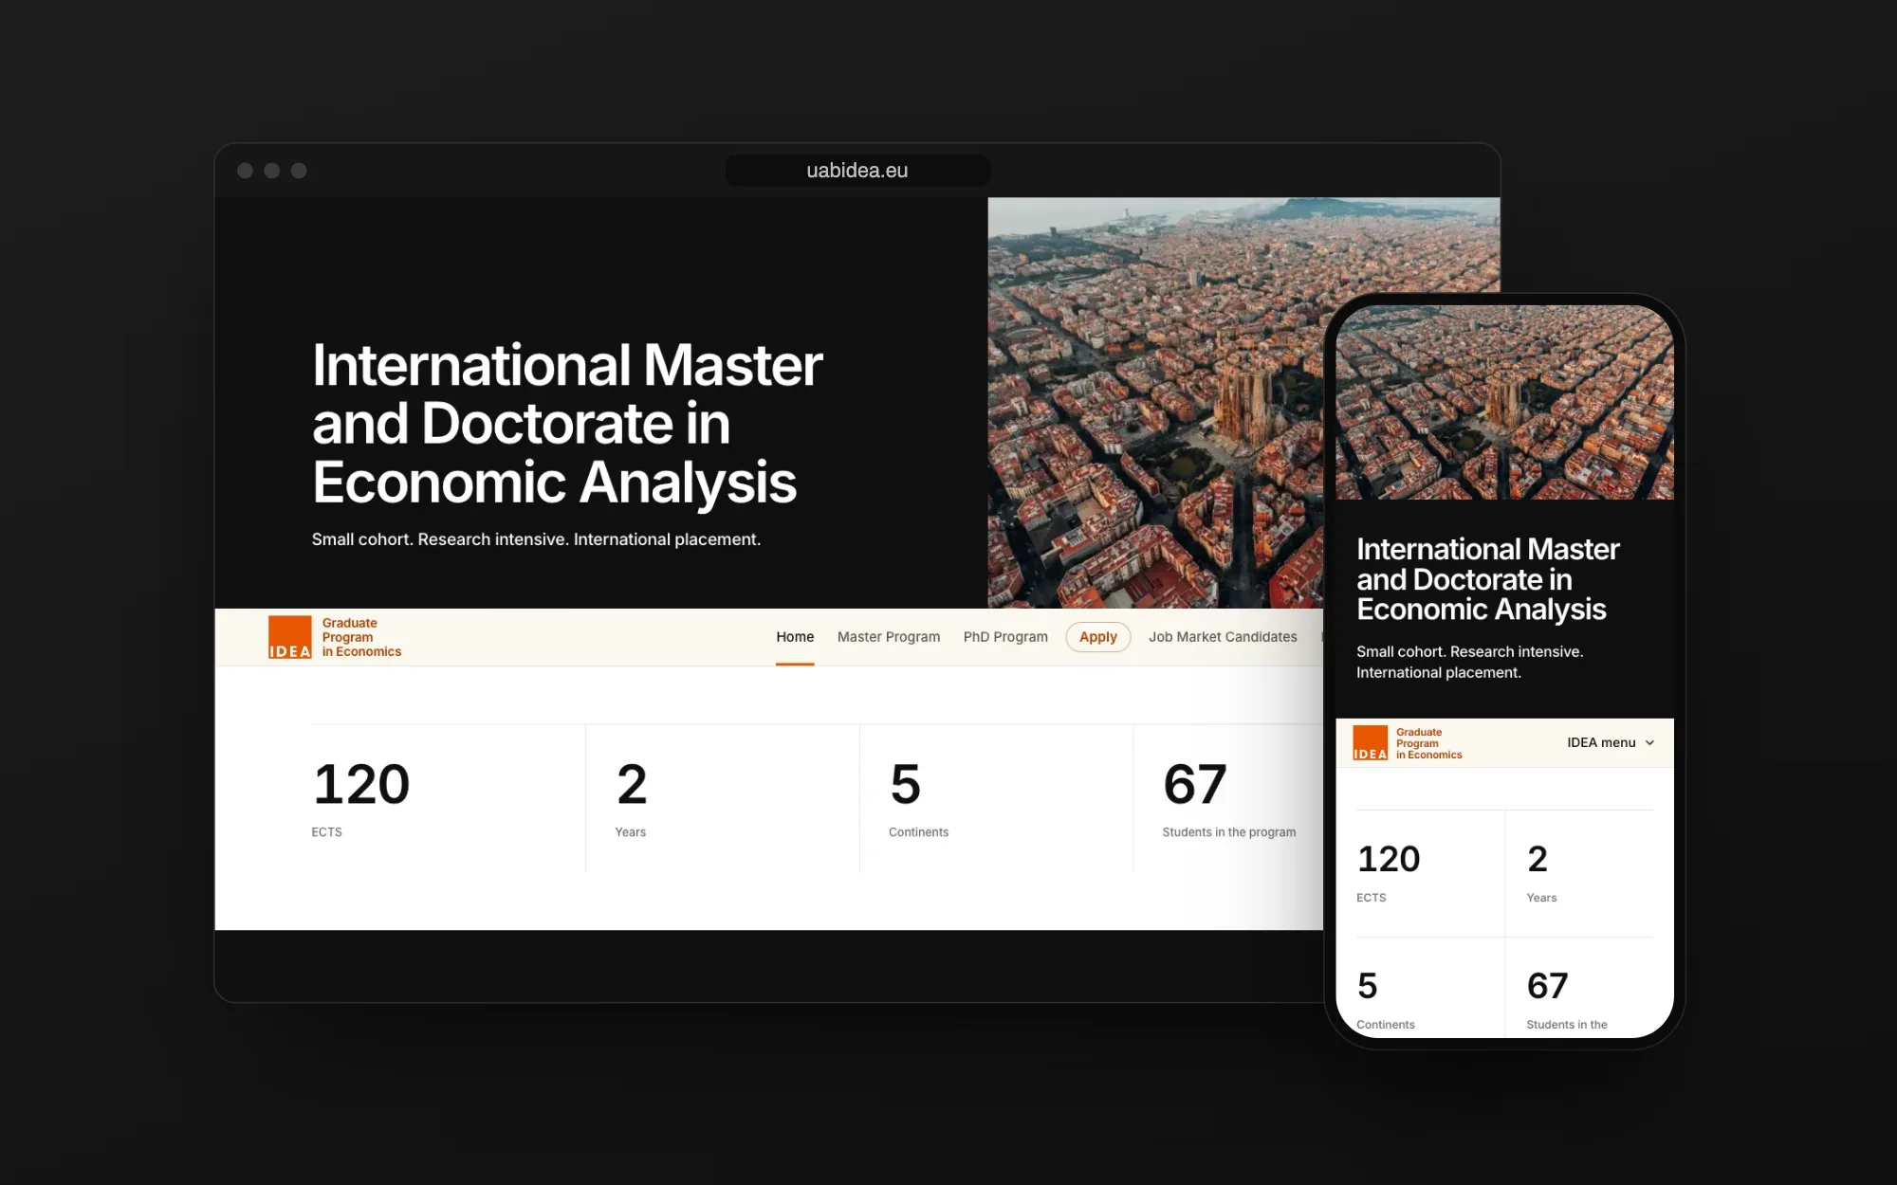The width and height of the screenshot is (1897, 1185).
Task: Click the desktop International Master headline
Action: tap(567, 424)
